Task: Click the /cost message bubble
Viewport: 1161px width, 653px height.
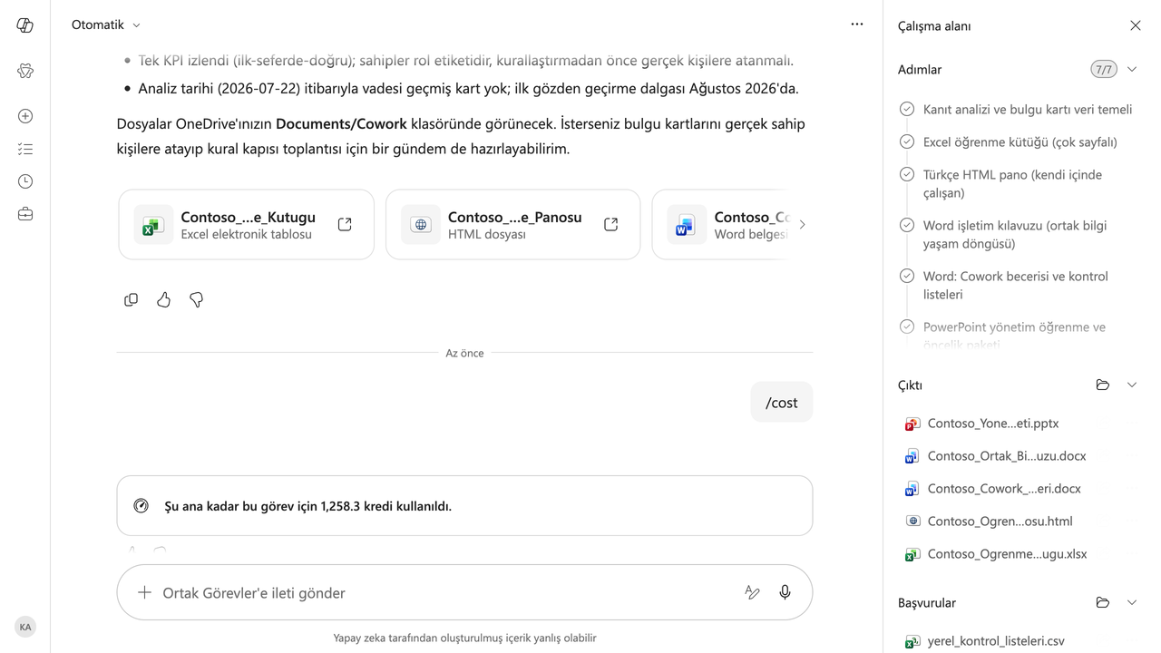Action: 782,402
